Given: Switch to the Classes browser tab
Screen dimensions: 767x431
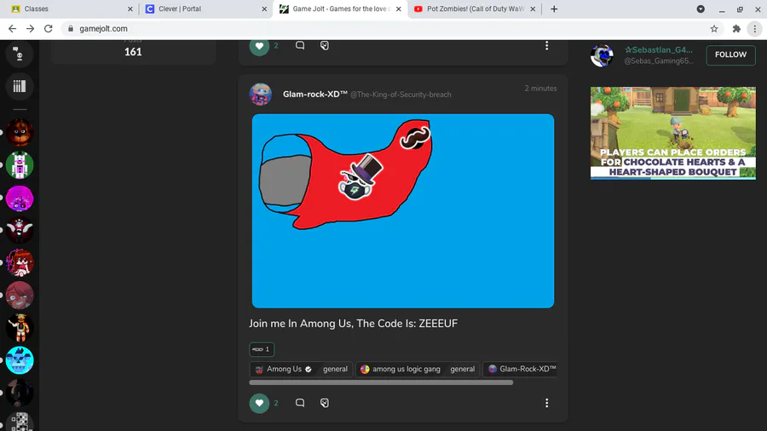Looking at the screenshot, I should pos(72,9).
